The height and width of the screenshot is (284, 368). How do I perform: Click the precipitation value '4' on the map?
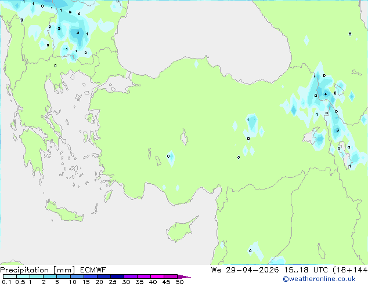click(326, 94)
